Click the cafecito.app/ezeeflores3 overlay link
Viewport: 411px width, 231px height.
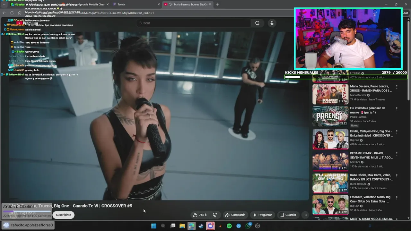point(32,225)
